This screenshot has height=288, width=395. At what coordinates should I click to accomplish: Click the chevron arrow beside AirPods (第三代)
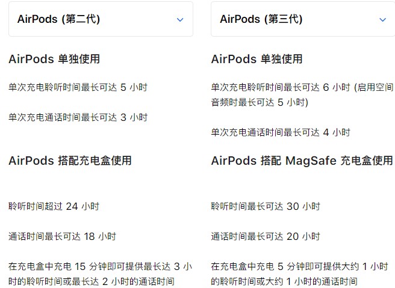(x=382, y=20)
